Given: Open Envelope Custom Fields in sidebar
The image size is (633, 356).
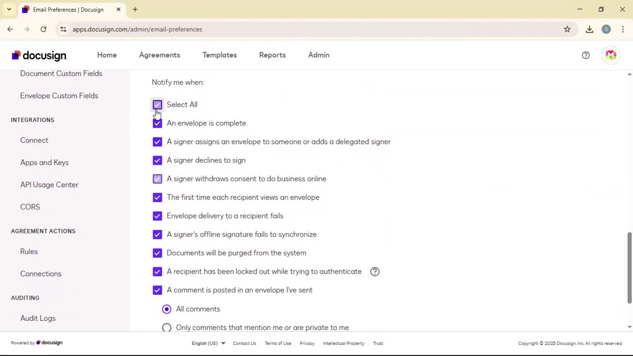Looking at the screenshot, I should (x=59, y=96).
